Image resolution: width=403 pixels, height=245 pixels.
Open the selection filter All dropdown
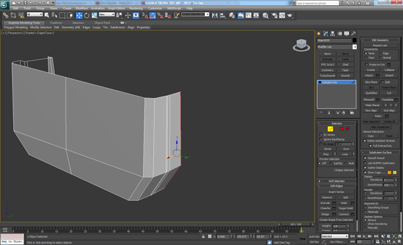click(x=35, y=15)
